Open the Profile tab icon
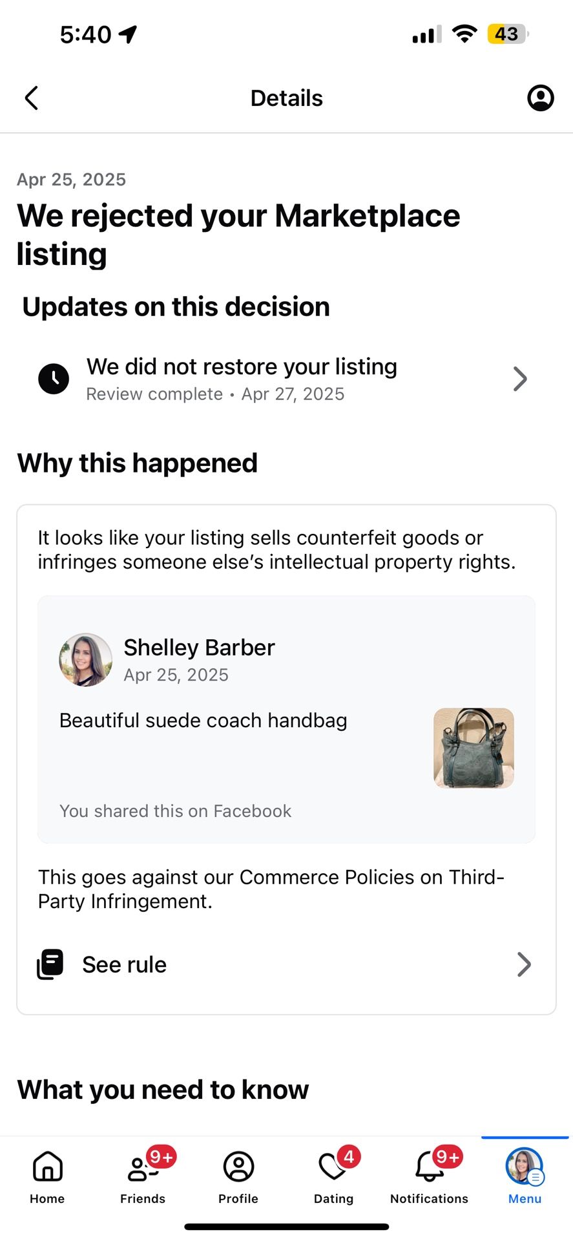This screenshot has width=573, height=1241. 238,1167
